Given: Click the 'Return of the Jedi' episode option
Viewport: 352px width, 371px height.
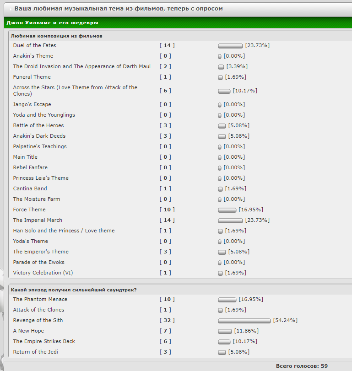Looking at the screenshot, I should point(36,352).
